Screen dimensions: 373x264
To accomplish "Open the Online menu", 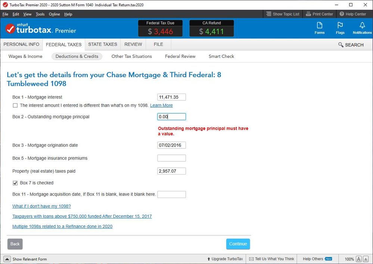I will click(54, 14).
